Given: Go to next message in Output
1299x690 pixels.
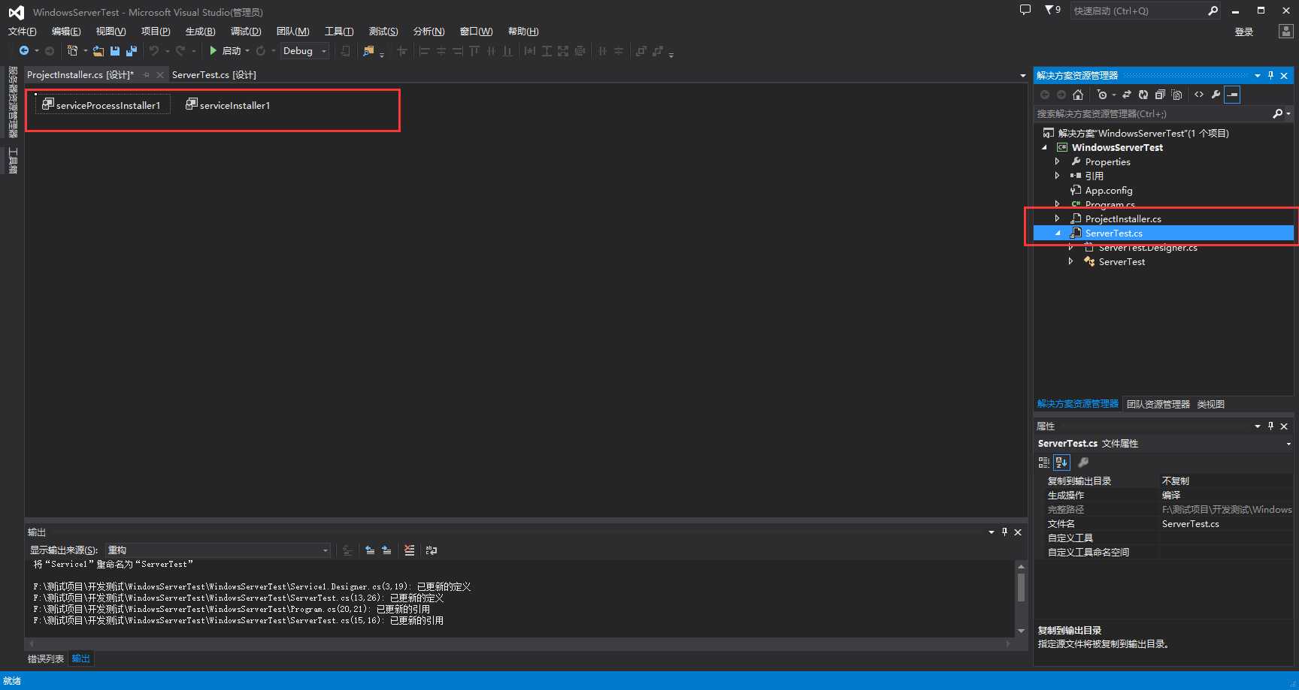Looking at the screenshot, I should pyautogui.click(x=386, y=550).
